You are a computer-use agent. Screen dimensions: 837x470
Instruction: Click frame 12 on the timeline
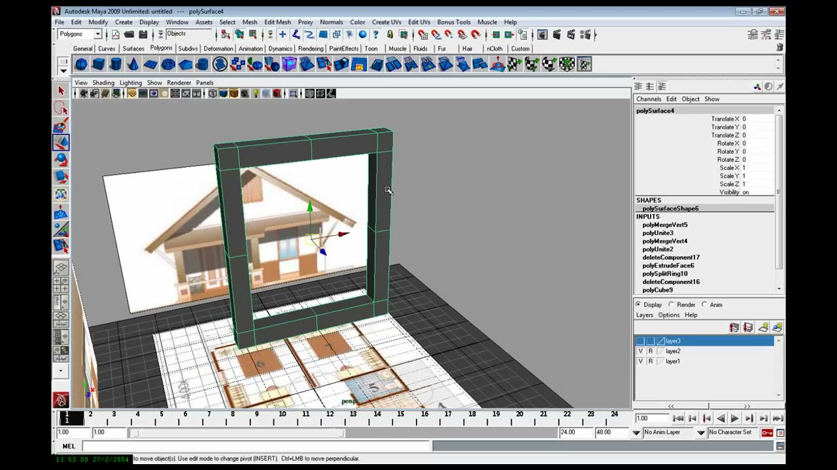[330, 418]
